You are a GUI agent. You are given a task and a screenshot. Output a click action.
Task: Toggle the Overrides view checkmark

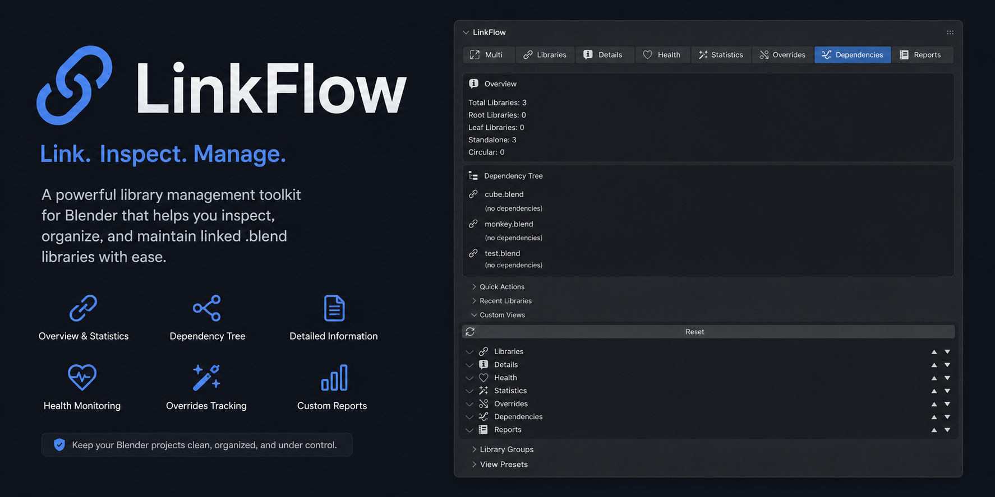[469, 404]
